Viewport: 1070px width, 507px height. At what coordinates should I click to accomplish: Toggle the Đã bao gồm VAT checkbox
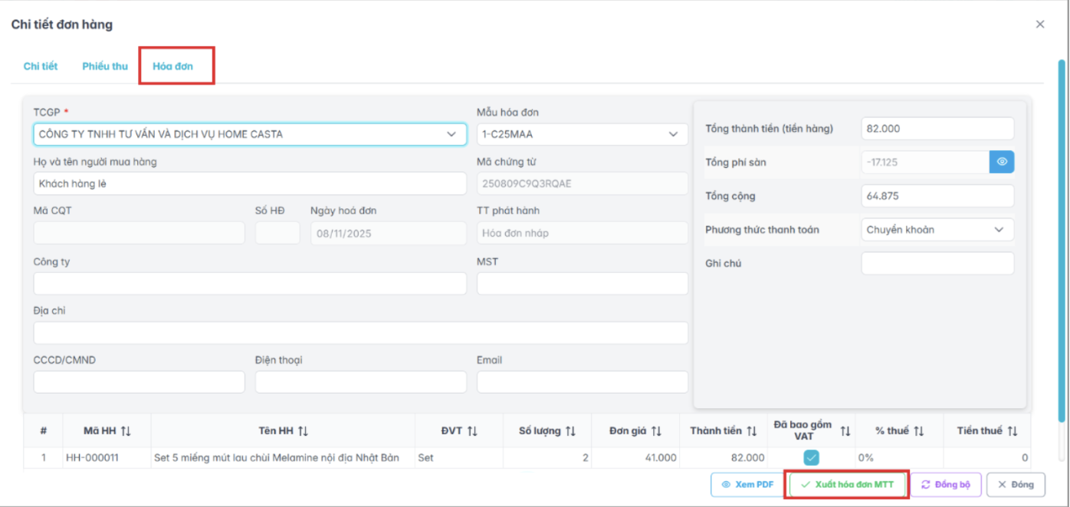click(x=811, y=458)
